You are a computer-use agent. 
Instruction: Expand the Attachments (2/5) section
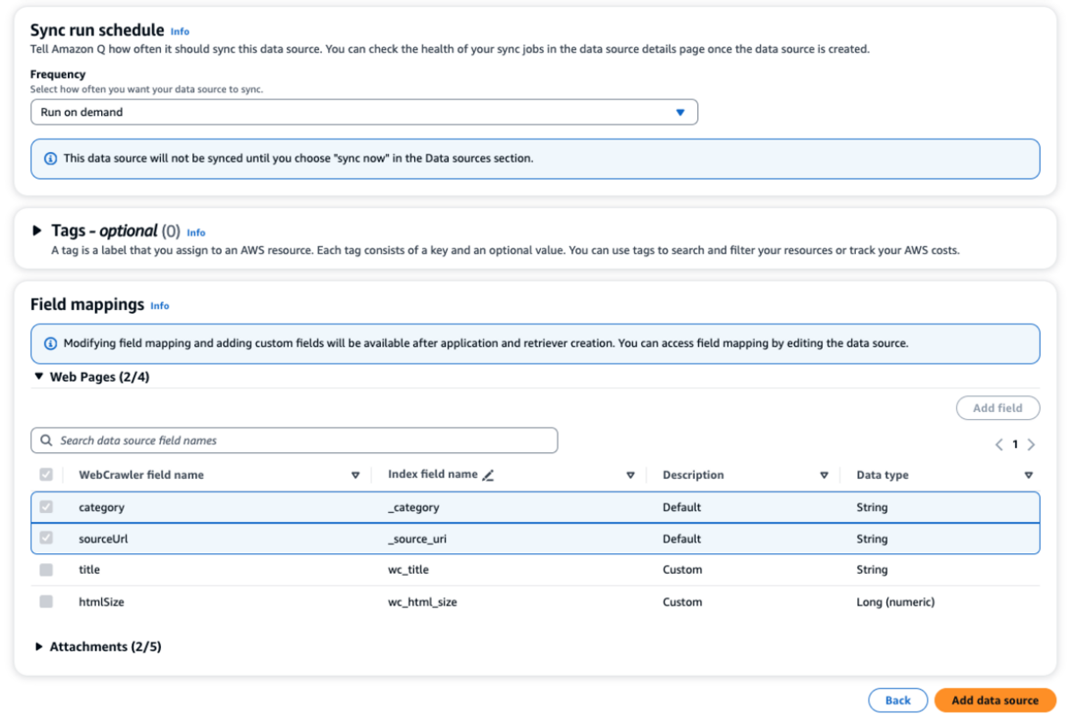(x=39, y=646)
